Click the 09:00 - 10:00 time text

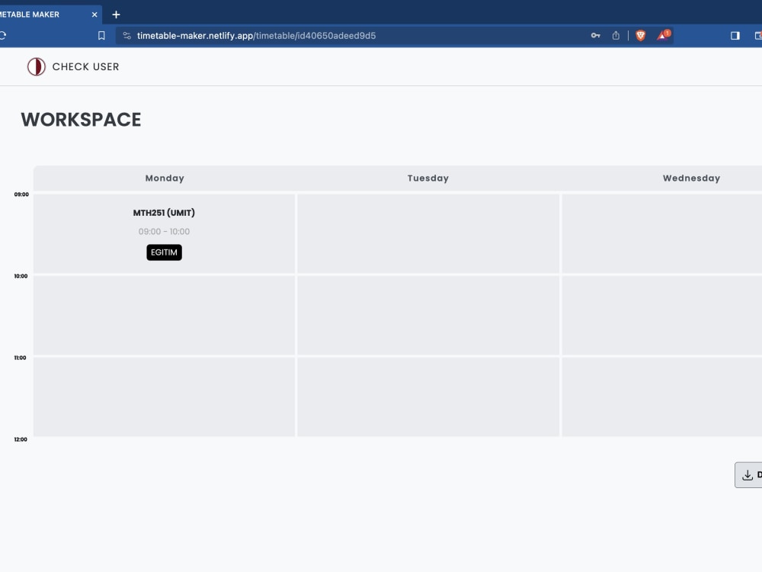[x=165, y=232]
